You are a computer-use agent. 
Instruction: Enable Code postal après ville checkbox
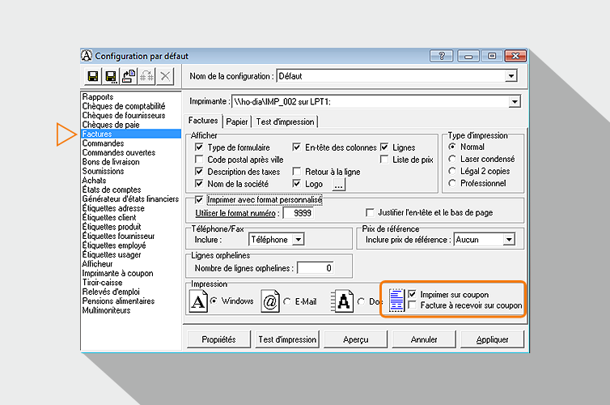(199, 160)
